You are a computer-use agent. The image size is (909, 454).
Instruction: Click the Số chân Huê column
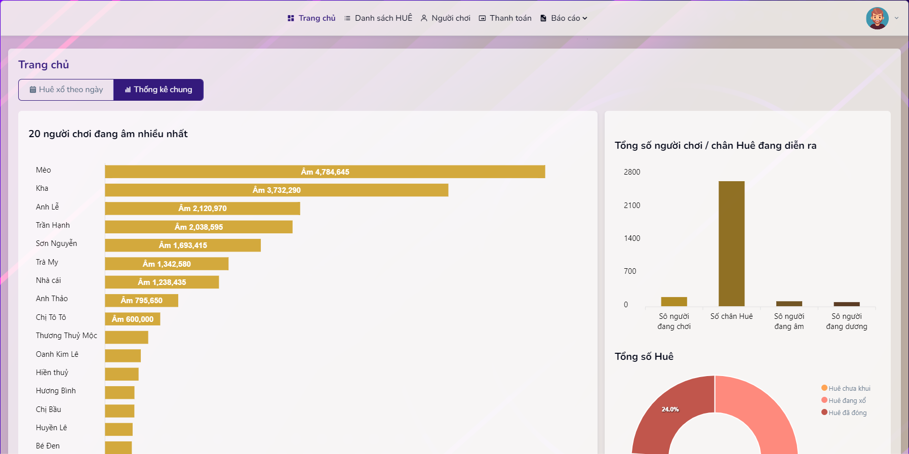click(731, 243)
